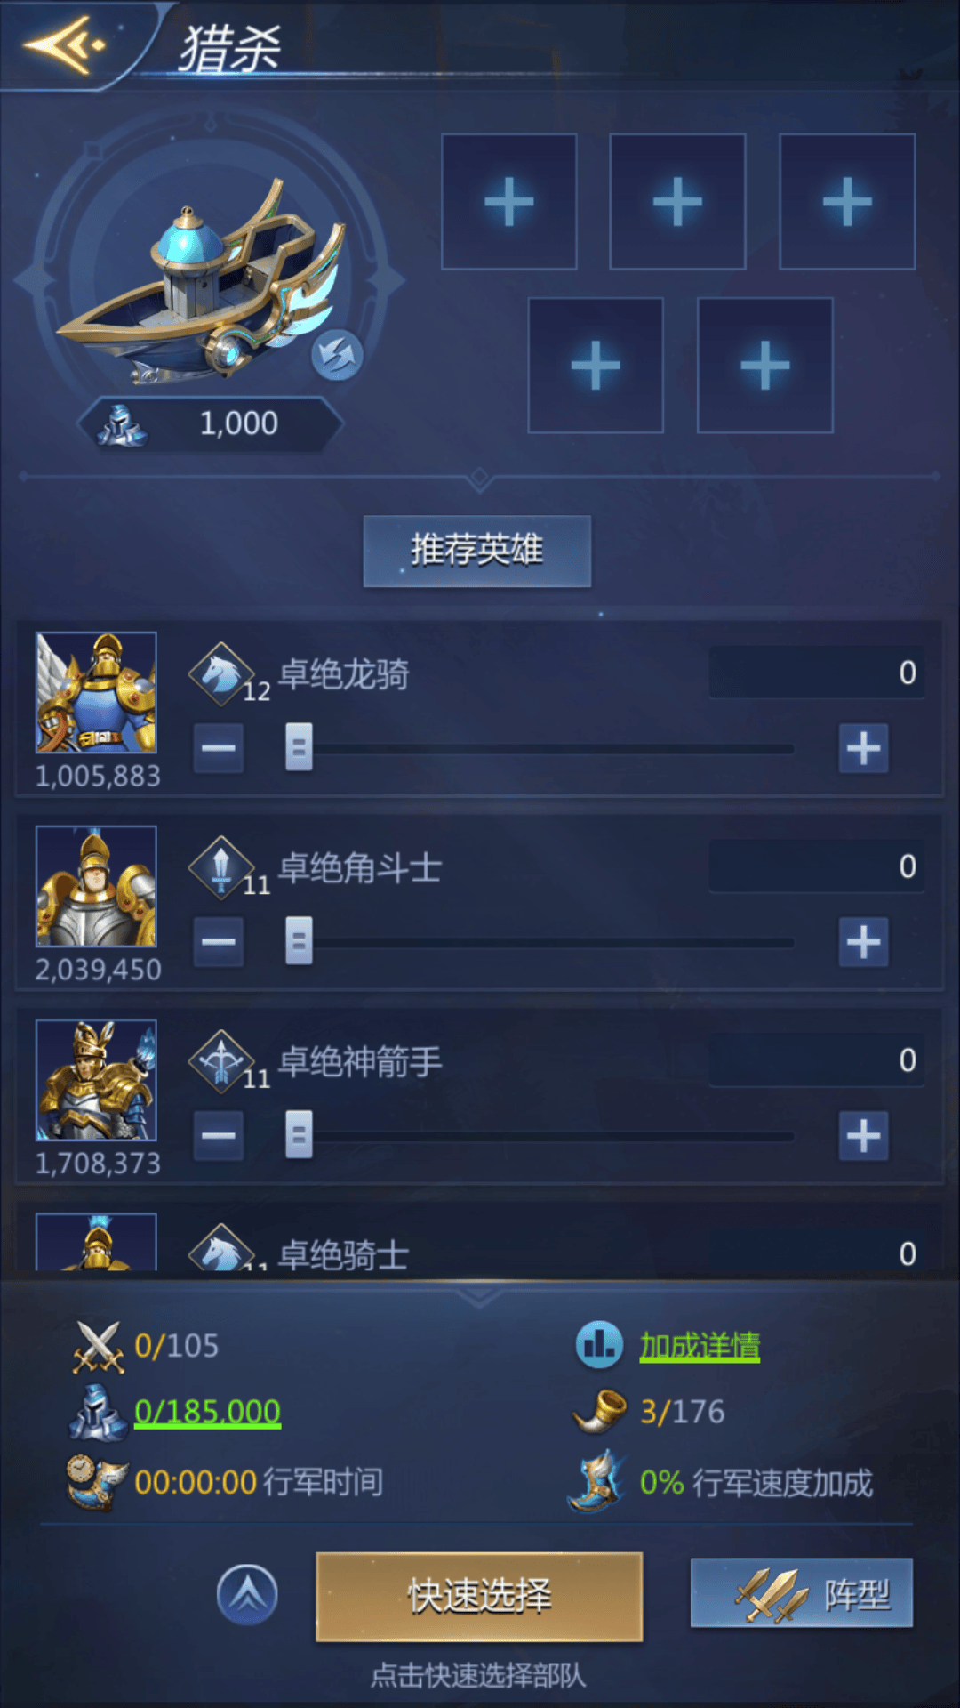Increase 卓绝龙骑 count with plus button

click(x=863, y=748)
